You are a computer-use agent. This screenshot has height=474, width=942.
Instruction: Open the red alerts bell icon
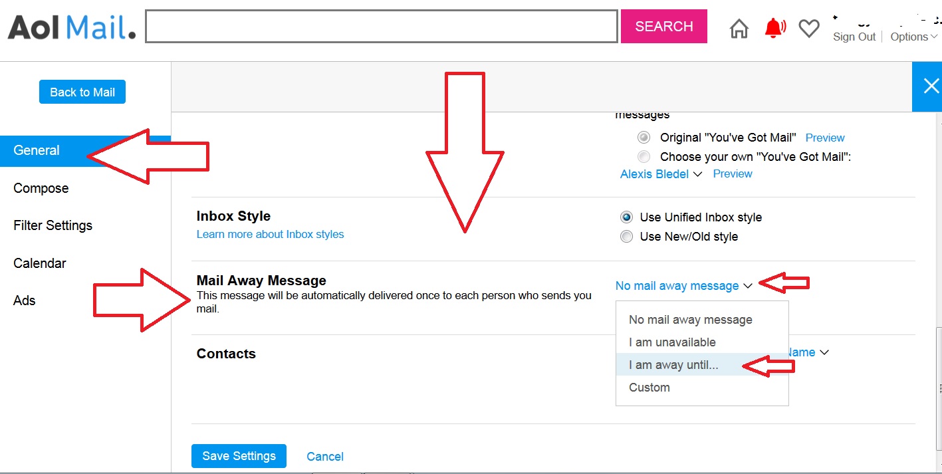pyautogui.click(x=774, y=27)
